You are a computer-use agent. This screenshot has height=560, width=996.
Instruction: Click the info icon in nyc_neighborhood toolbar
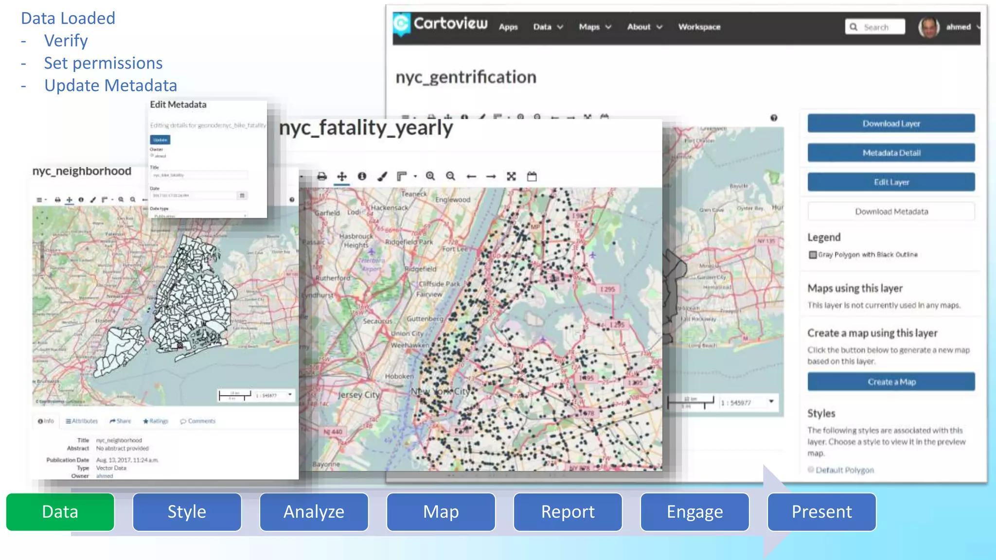(81, 200)
